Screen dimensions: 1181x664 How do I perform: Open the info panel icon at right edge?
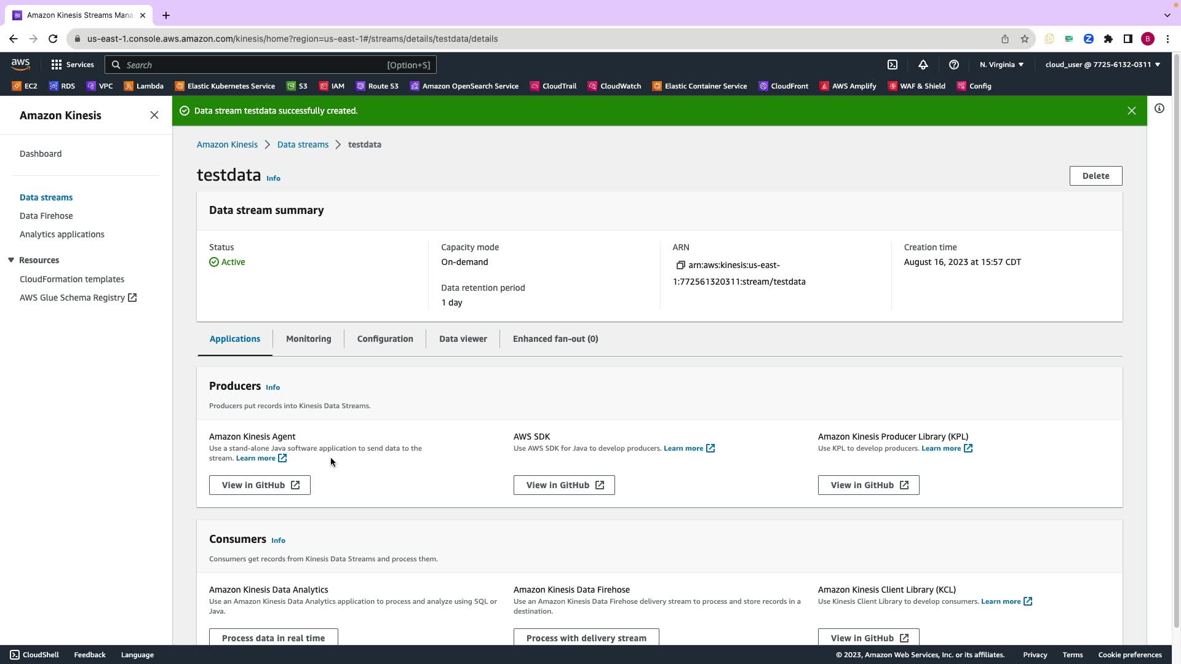1159,109
